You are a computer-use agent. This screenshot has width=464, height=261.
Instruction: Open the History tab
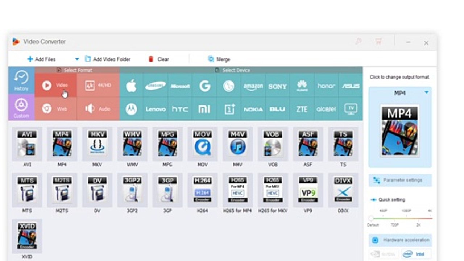point(21,80)
